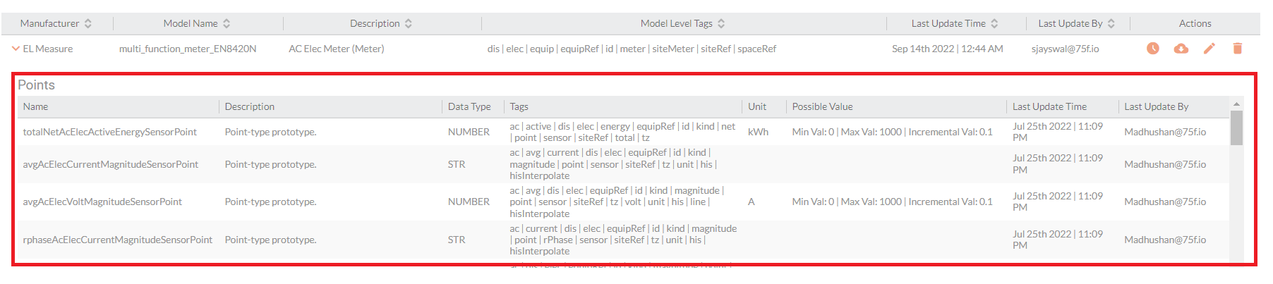Click the Points table scrollbar thumb
Image resolution: width=1273 pixels, height=284 pixels.
(x=1236, y=128)
